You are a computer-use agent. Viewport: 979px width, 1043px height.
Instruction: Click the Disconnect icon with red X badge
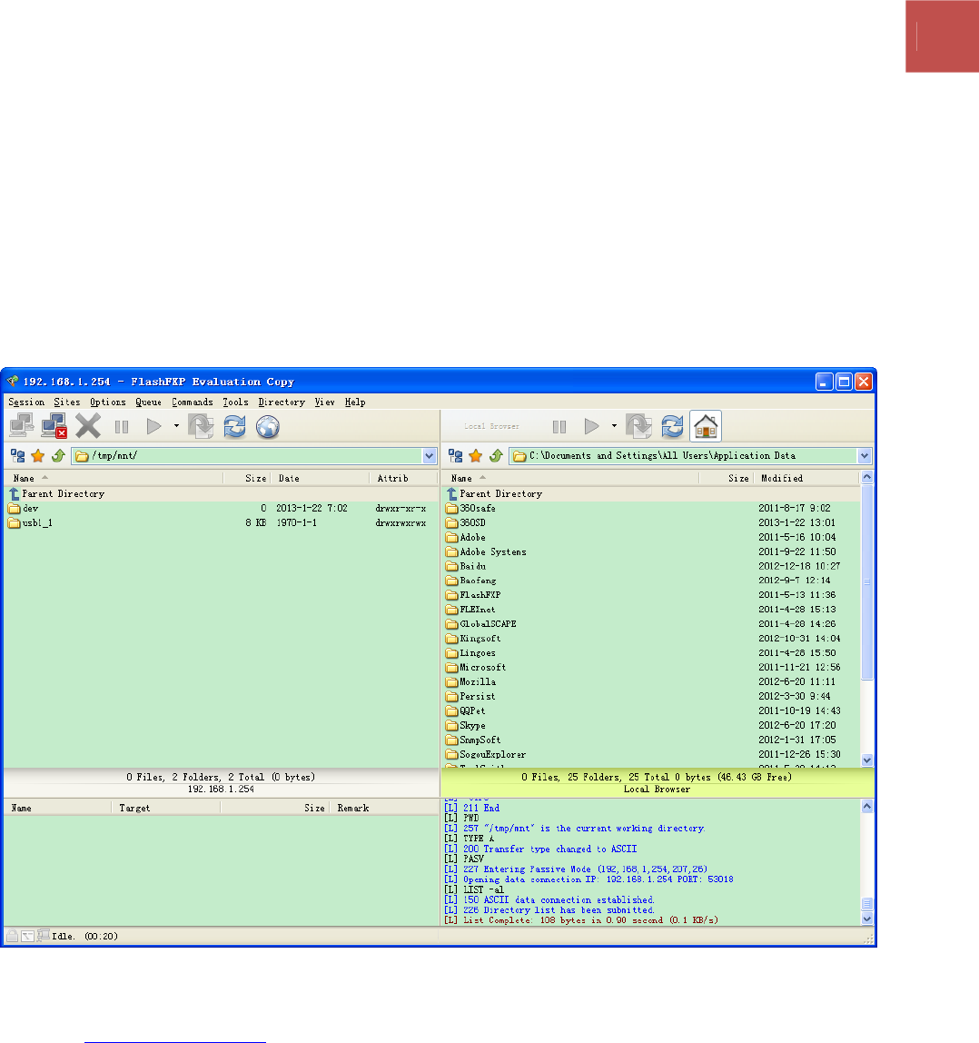click(54, 426)
